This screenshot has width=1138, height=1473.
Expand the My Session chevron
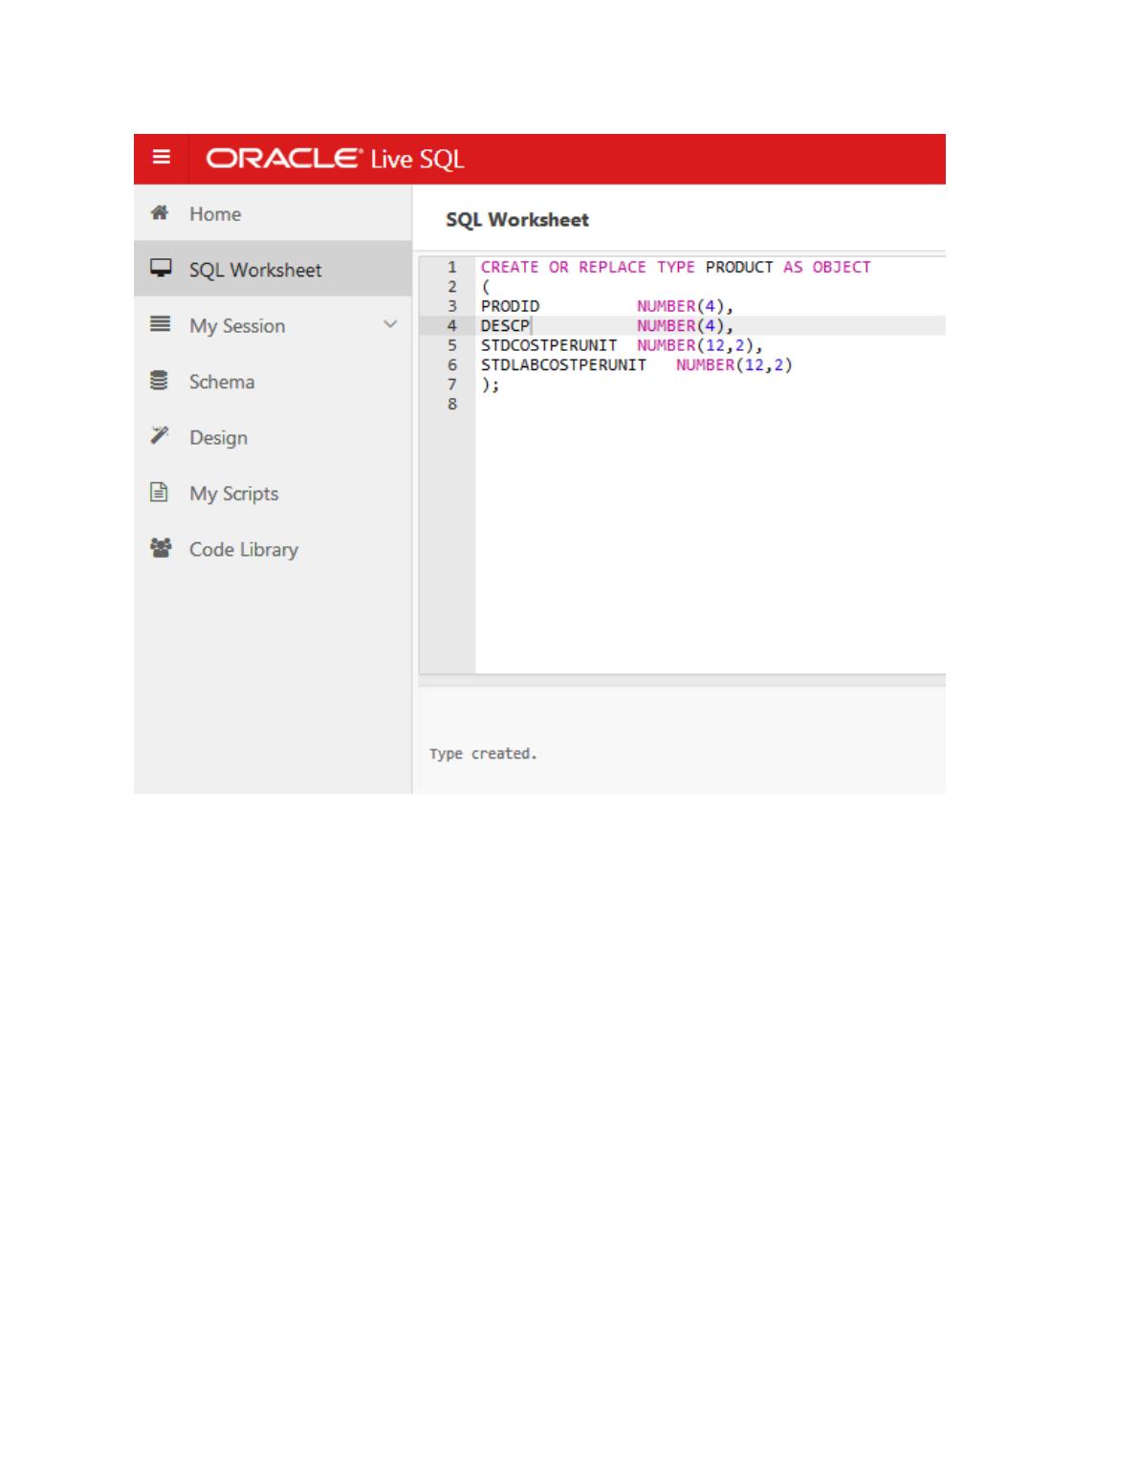tap(390, 325)
